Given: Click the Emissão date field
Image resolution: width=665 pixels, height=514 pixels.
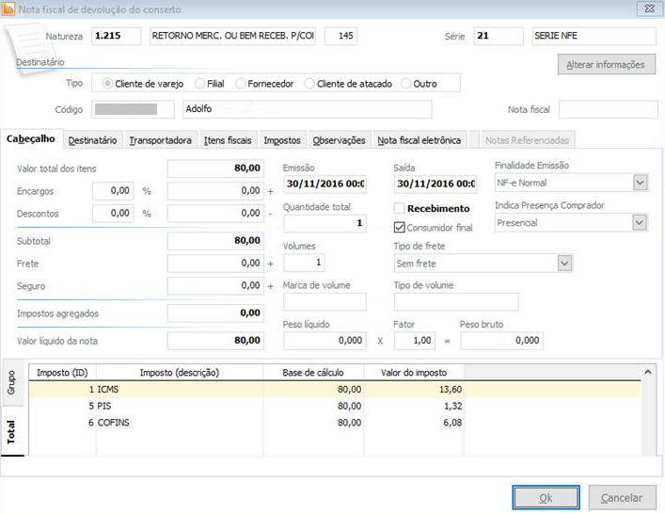Looking at the screenshot, I should 325,185.
